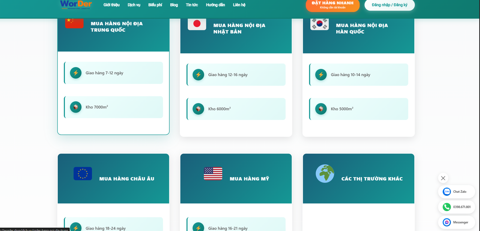Select the text Kho 6000m²

220,109
